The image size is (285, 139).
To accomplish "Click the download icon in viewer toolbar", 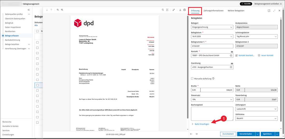I will coord(180,10).
